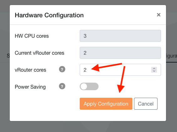The width and height of the screenshot is (177, 132).
Task: Cancel the hardware configuration changes
Action: 146,104
